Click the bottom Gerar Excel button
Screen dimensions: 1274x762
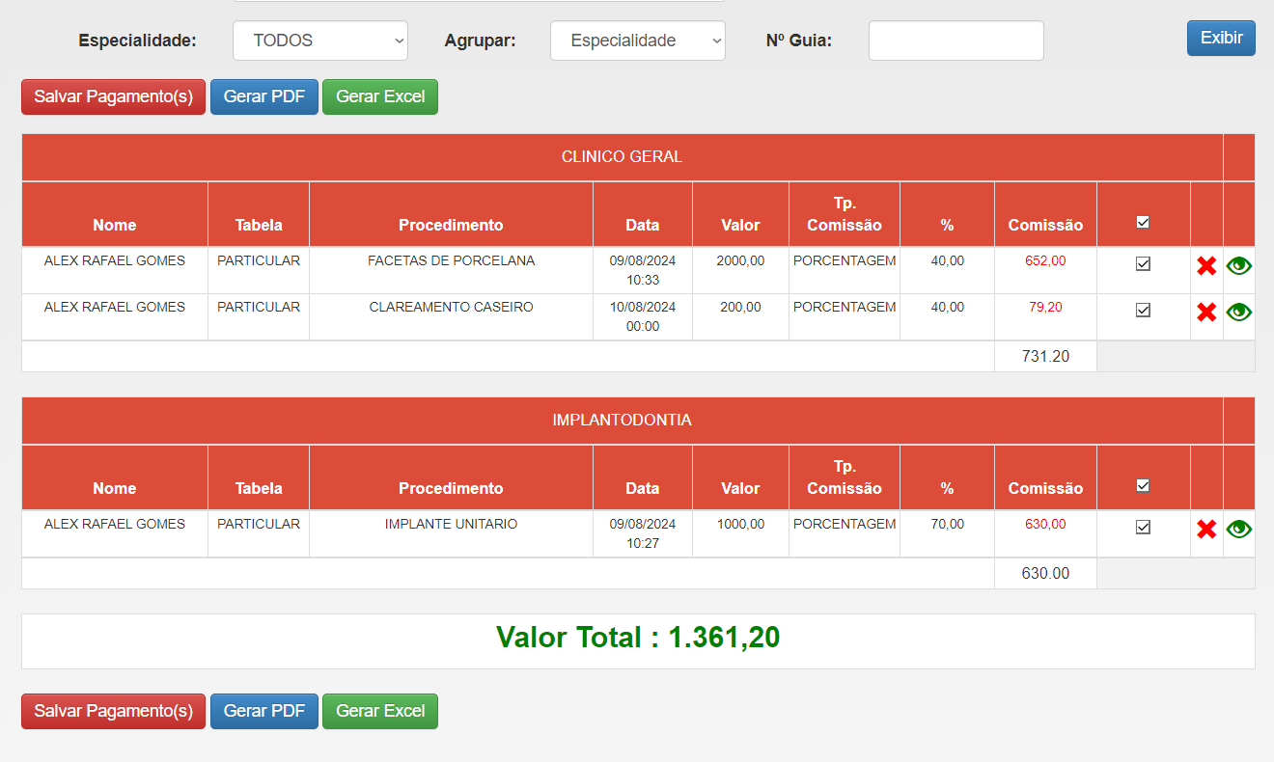pos(380,711)
